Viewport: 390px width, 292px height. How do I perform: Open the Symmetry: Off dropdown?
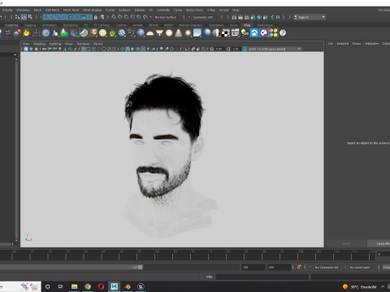point(205,17)
